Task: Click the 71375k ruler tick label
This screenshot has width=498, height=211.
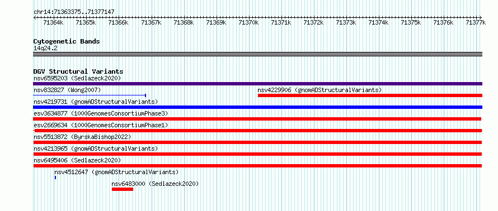Action: (411, 22)
